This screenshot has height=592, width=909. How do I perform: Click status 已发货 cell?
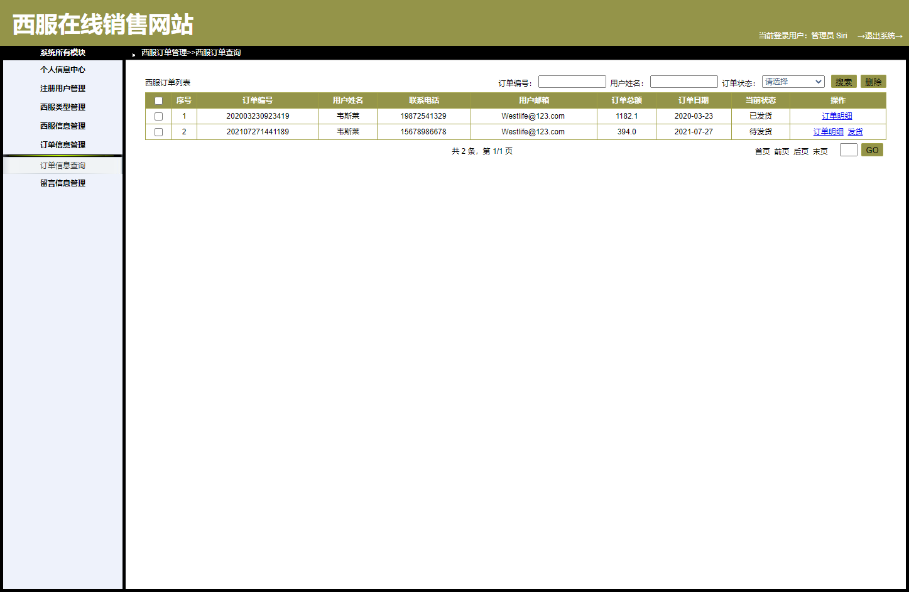761,116
